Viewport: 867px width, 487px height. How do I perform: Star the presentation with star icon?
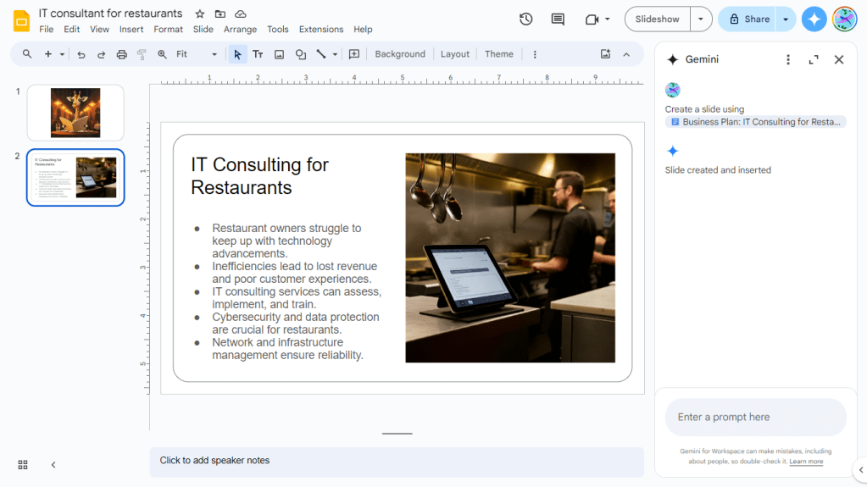[x=200, y=14]
